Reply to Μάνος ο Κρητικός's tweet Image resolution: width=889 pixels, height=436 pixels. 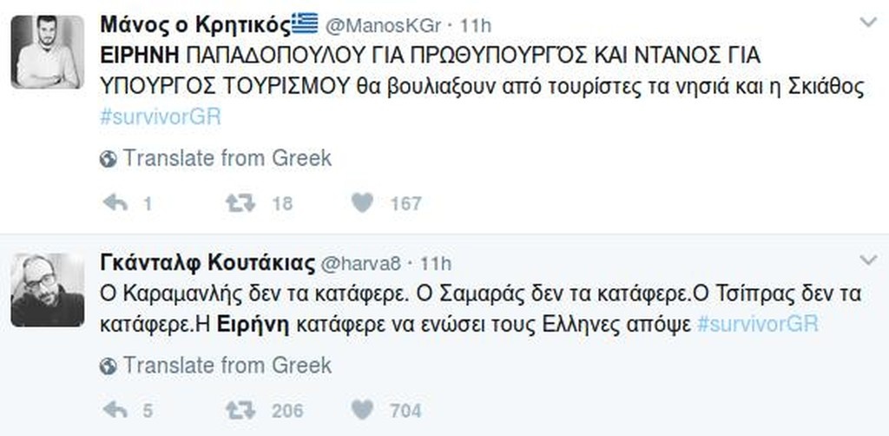tap(115, 203)
